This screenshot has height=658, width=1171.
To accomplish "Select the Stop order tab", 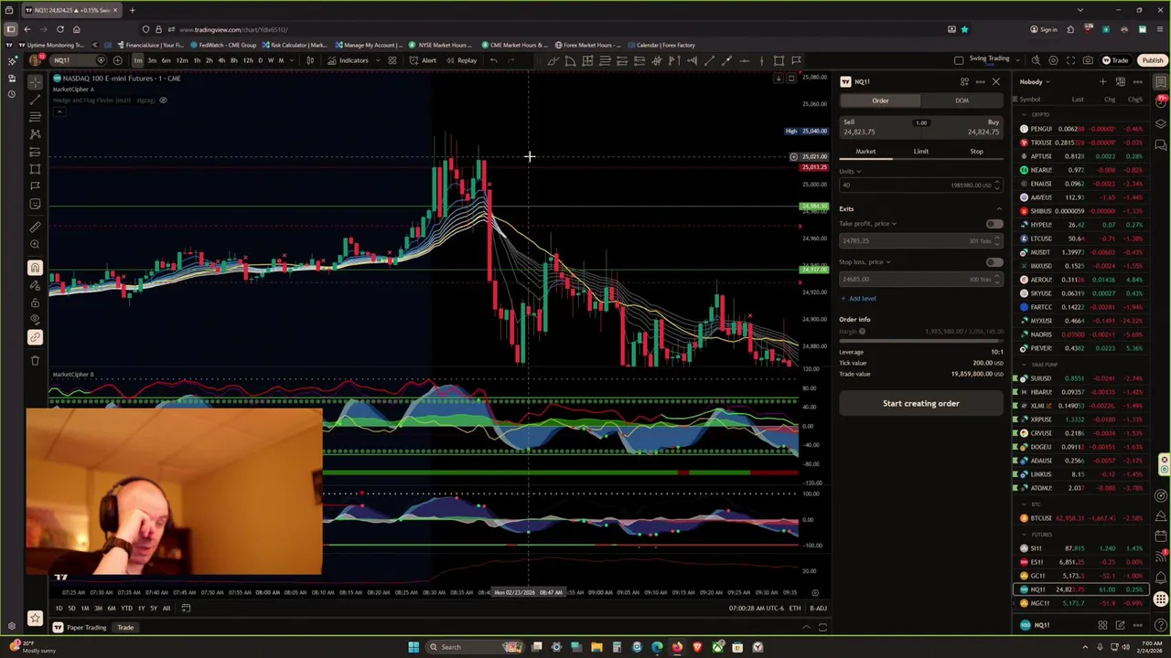I will [976, 152].
